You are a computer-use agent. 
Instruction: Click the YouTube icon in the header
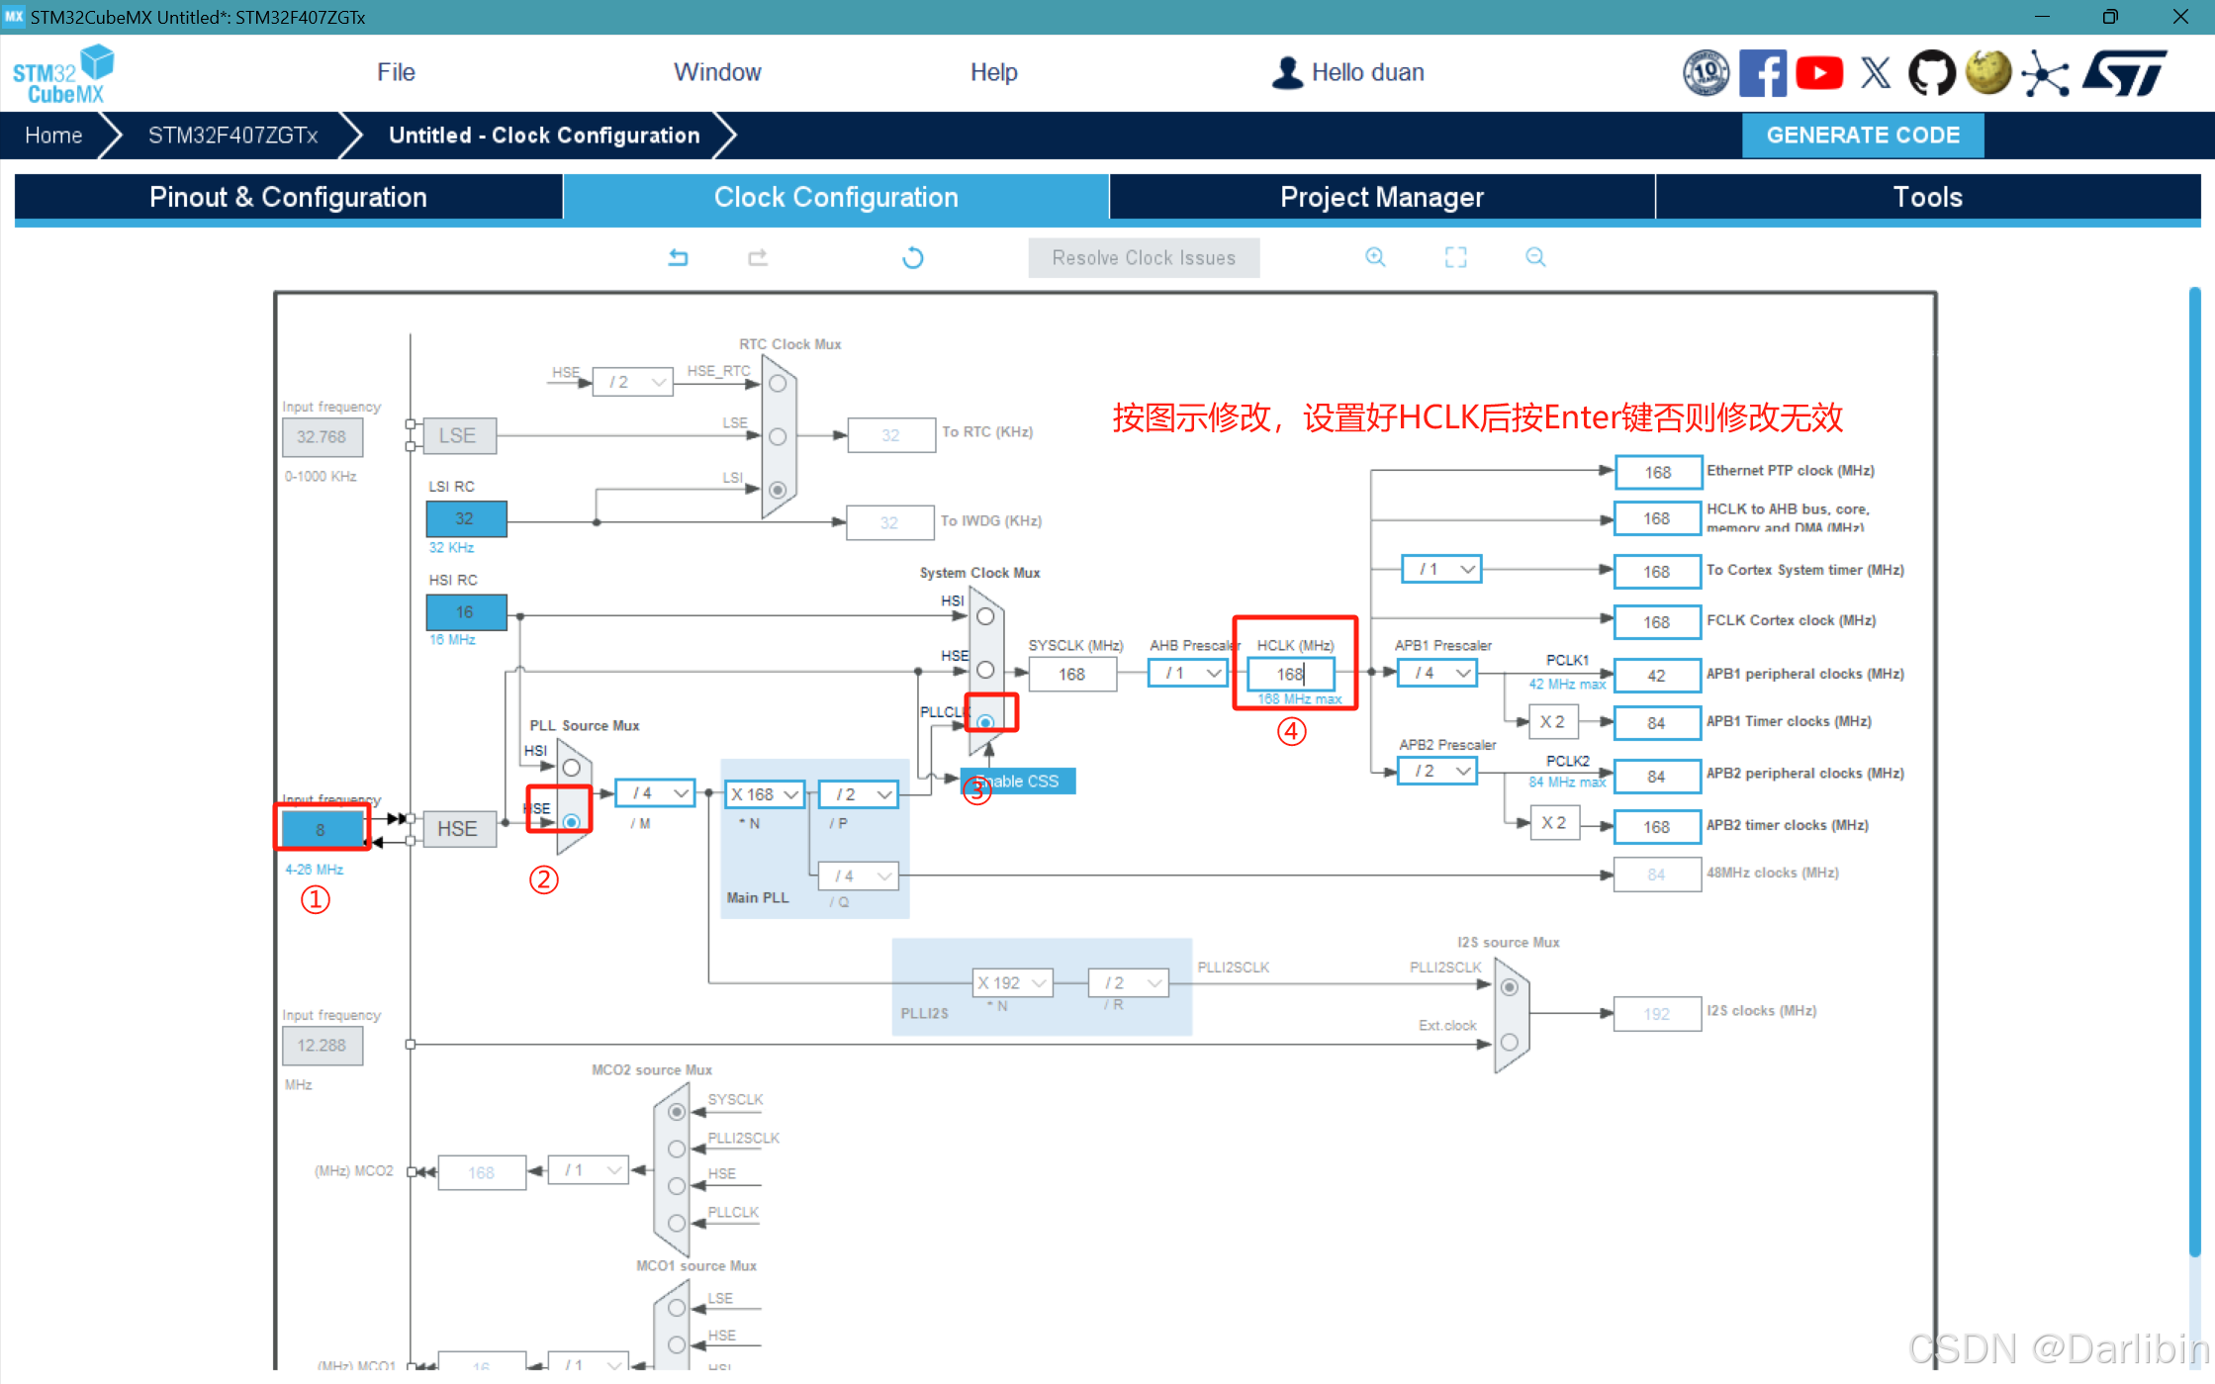point(1819,72)
